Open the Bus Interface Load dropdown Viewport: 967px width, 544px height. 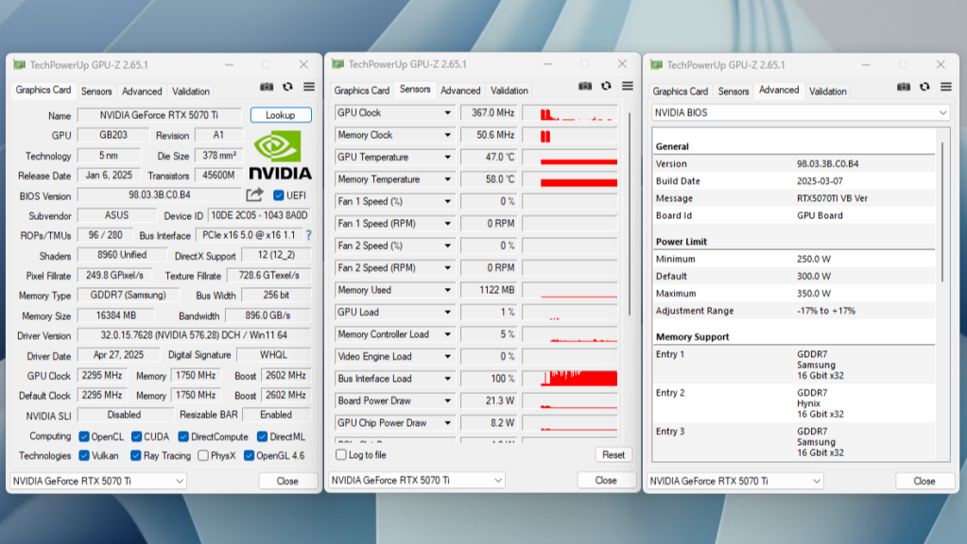click(447, 379)
